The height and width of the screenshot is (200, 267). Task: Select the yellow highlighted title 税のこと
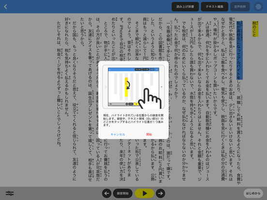255,29
